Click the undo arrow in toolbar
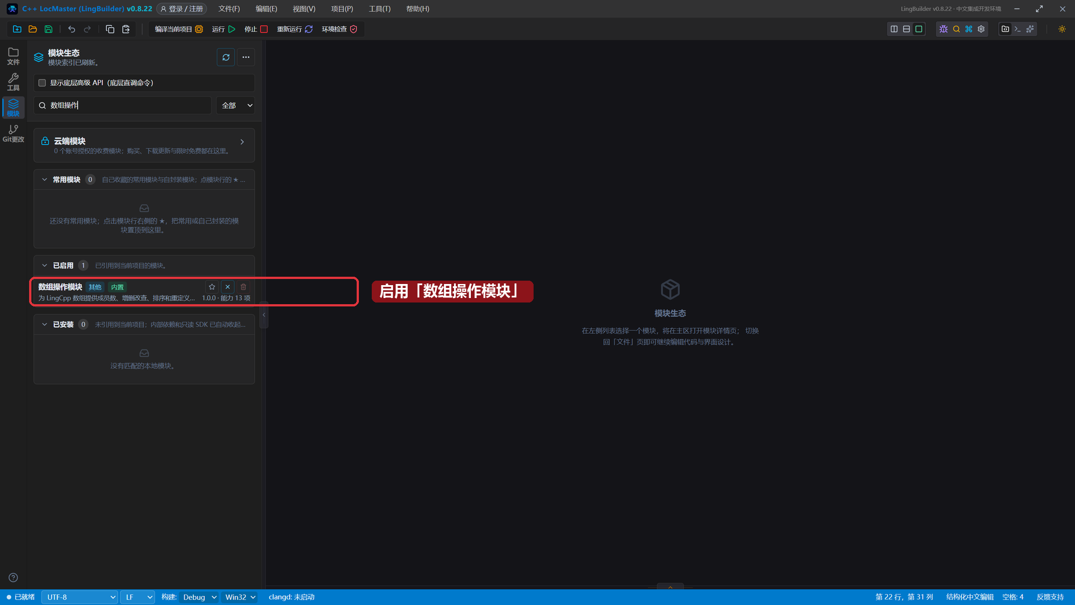Viewport: 1075px width, 605px height. click(x=72, y=29)
